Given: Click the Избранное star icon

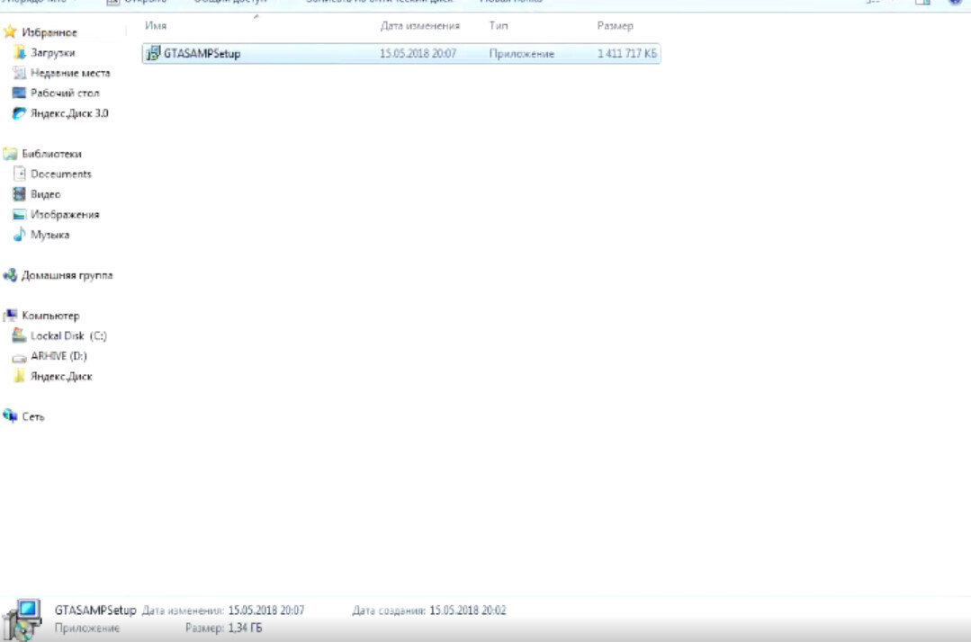Looking at the screenshot, I should tap(10, 31).
